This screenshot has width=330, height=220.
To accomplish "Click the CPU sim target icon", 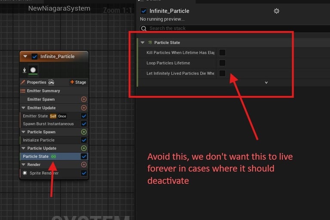I will (x=51, y=82).
